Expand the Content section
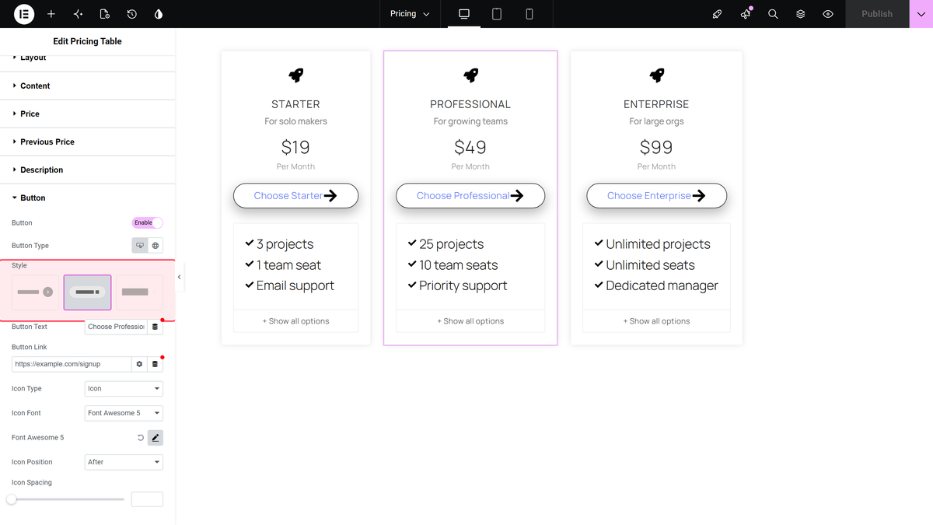Image resolution: width=933 pixels, height=525 pixels. point(87,86)
